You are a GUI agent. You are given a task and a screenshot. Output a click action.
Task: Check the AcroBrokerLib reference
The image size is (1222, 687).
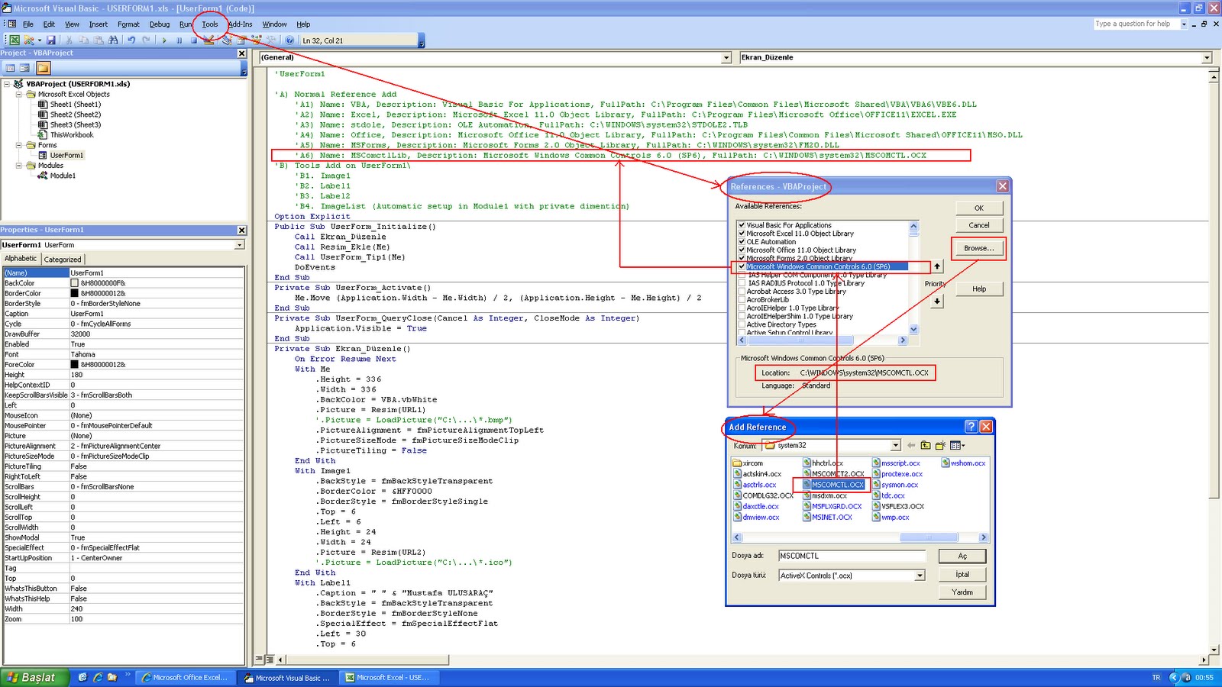coord(742,300)
